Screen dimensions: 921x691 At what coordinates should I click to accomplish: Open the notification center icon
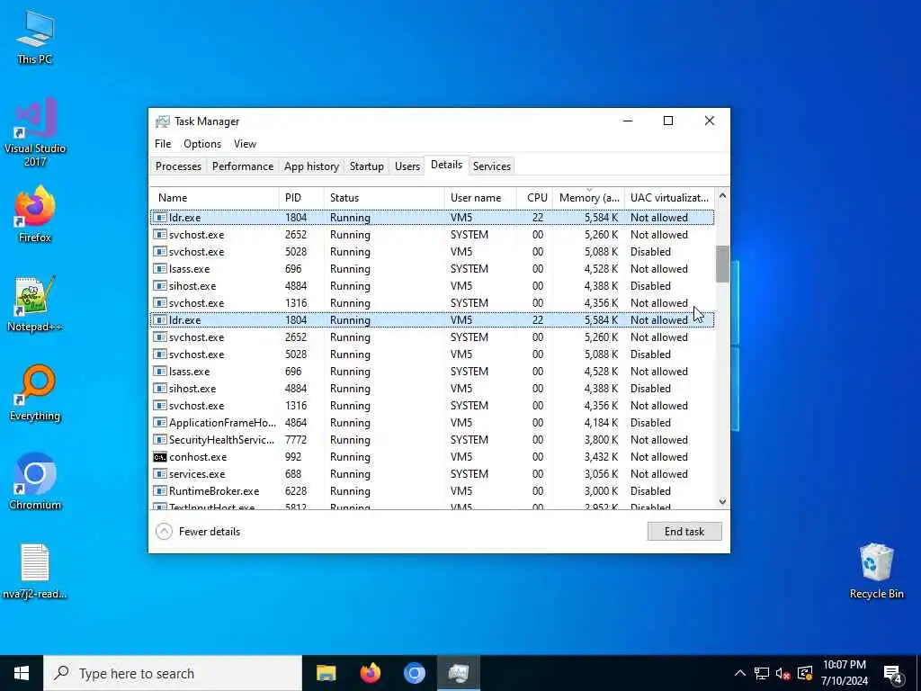click(893, 674)
